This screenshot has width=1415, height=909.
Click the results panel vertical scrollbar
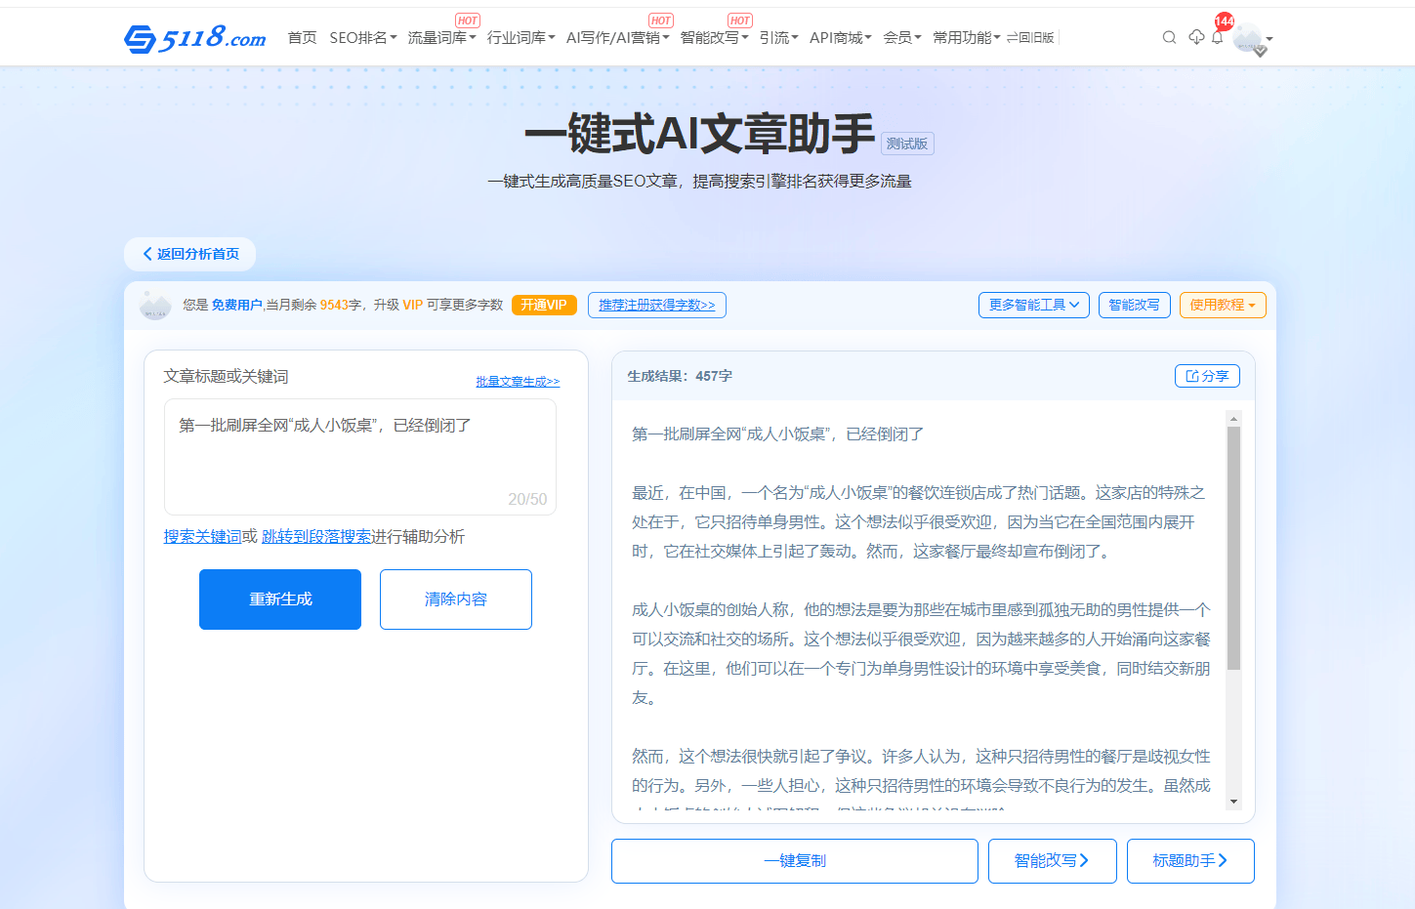(1233, 547)
